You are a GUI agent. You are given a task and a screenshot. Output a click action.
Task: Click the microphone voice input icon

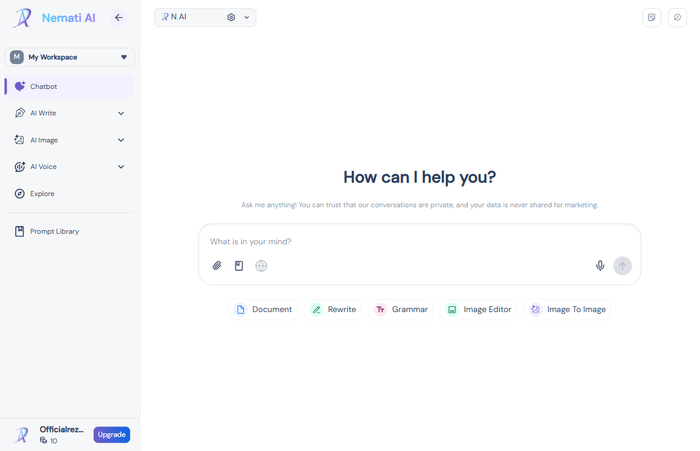point(600,266)
